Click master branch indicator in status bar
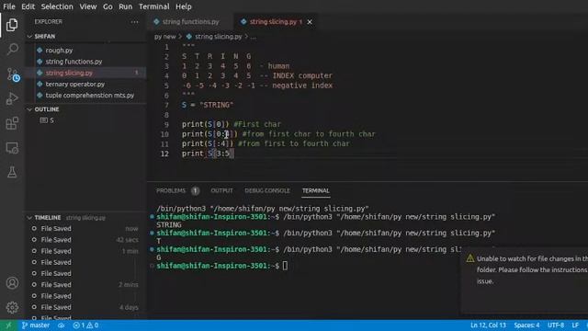The height and width of the screenshot is (331, 588). 36,325
